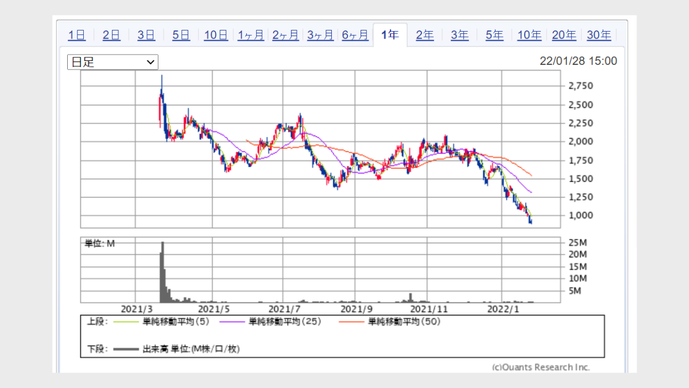Expand the 日足 candle interval dropdown

click(113, 62)
